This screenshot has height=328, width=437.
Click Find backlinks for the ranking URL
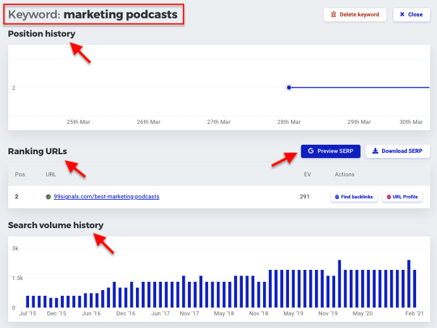click(x=354, y=197)
